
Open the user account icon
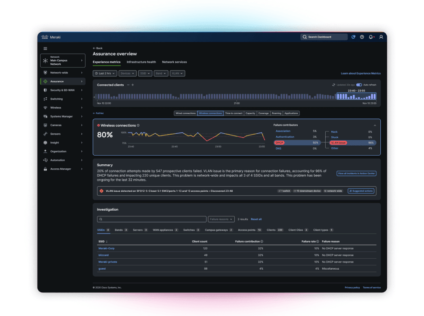pos(381,37)
